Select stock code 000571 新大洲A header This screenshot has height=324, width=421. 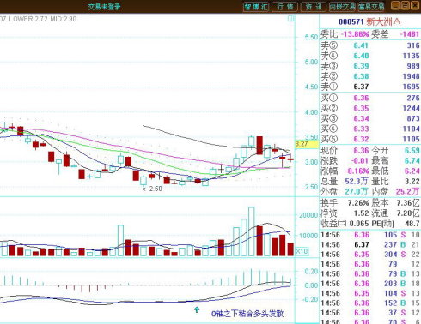click(x=369, y=21)
